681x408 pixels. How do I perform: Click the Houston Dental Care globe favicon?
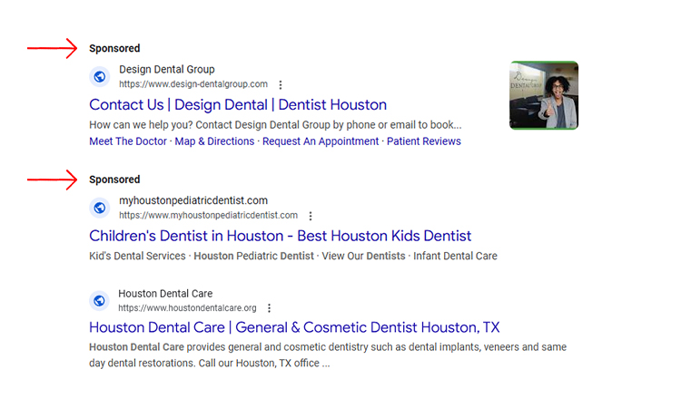[100, 300]
